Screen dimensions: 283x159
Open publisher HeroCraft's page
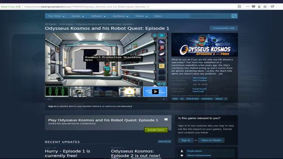[198, 91]
